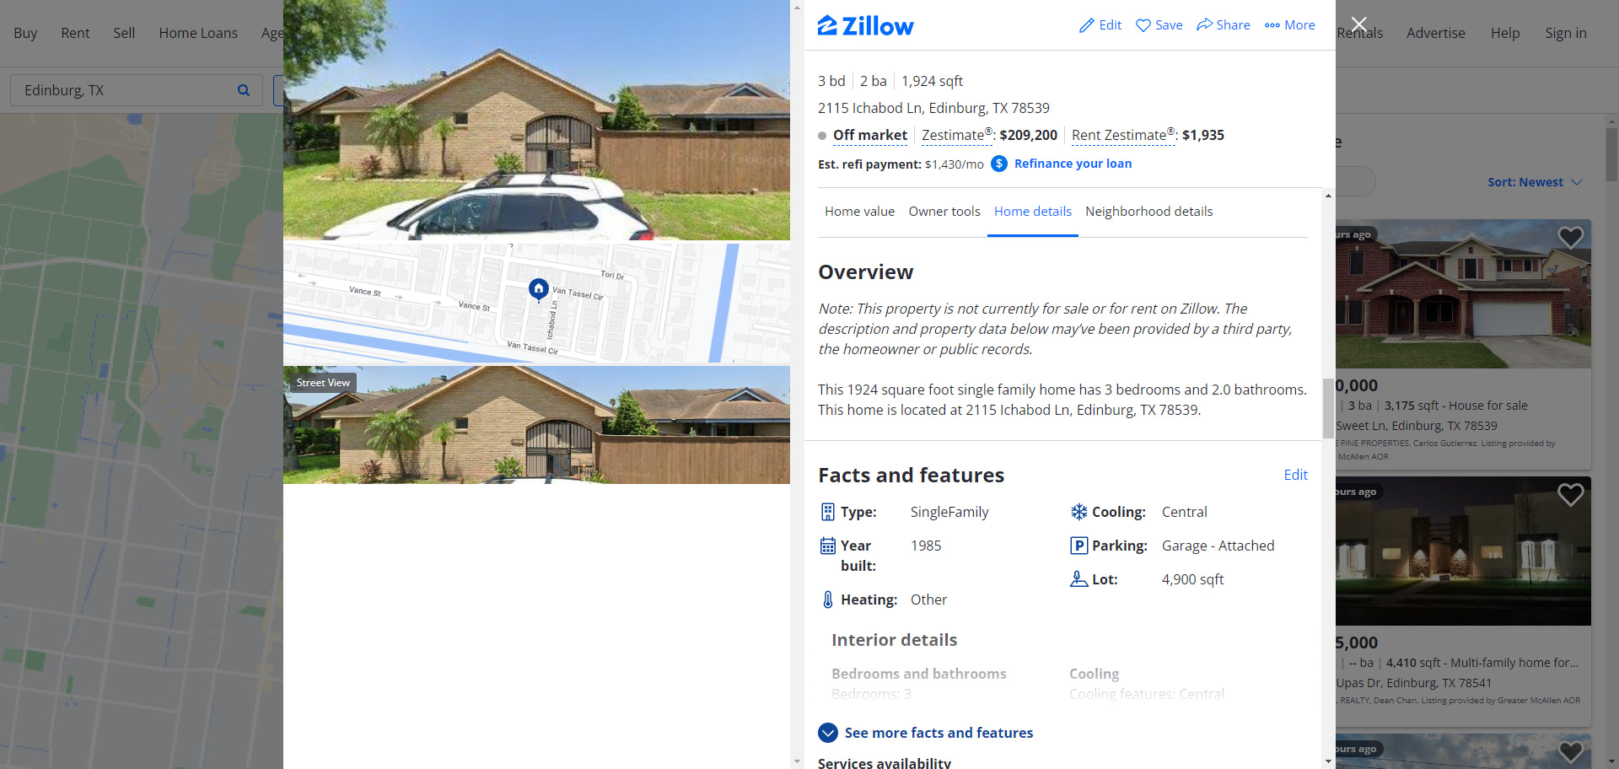
Task: Click the listing panel vertical scrollbar thumb
Action: [x=1328, y=408]
